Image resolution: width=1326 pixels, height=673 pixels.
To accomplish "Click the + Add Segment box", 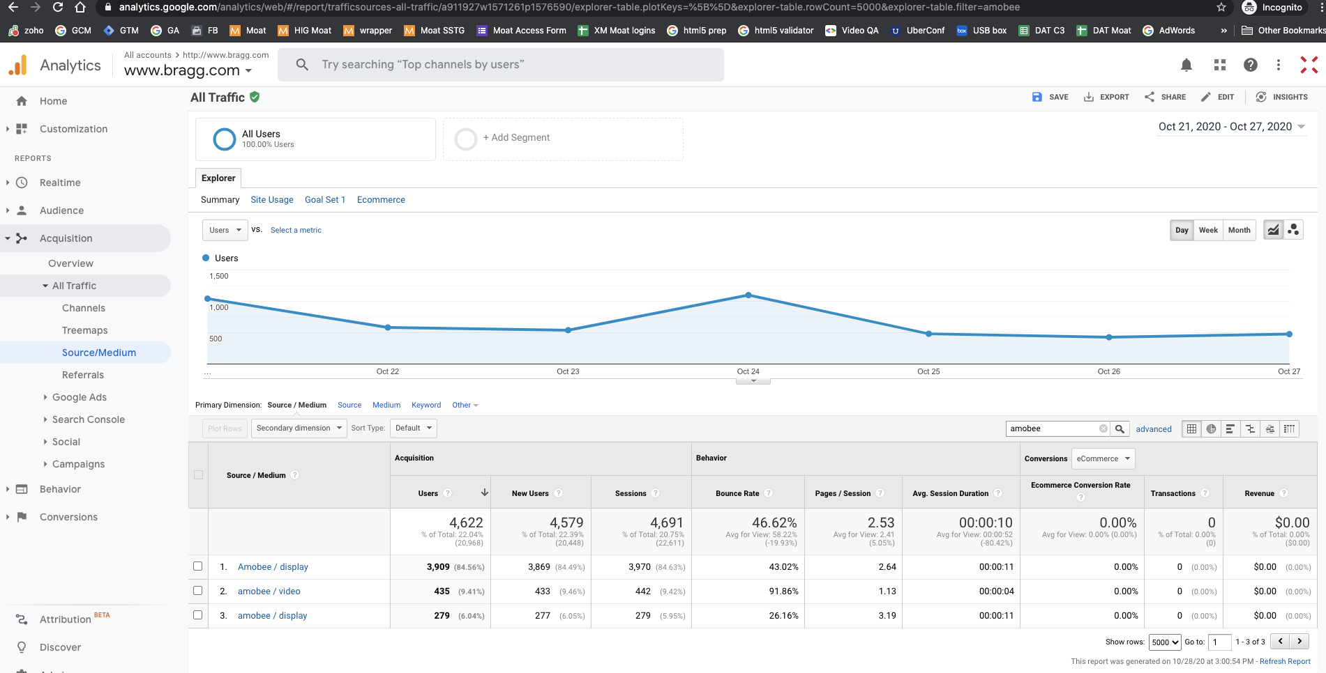I will pyautogui.click(x=563, y=139).
